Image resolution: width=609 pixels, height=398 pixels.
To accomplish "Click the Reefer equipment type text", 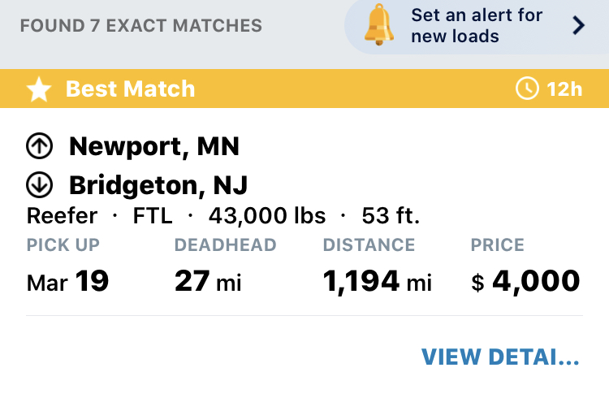I will tap(62, 216).
